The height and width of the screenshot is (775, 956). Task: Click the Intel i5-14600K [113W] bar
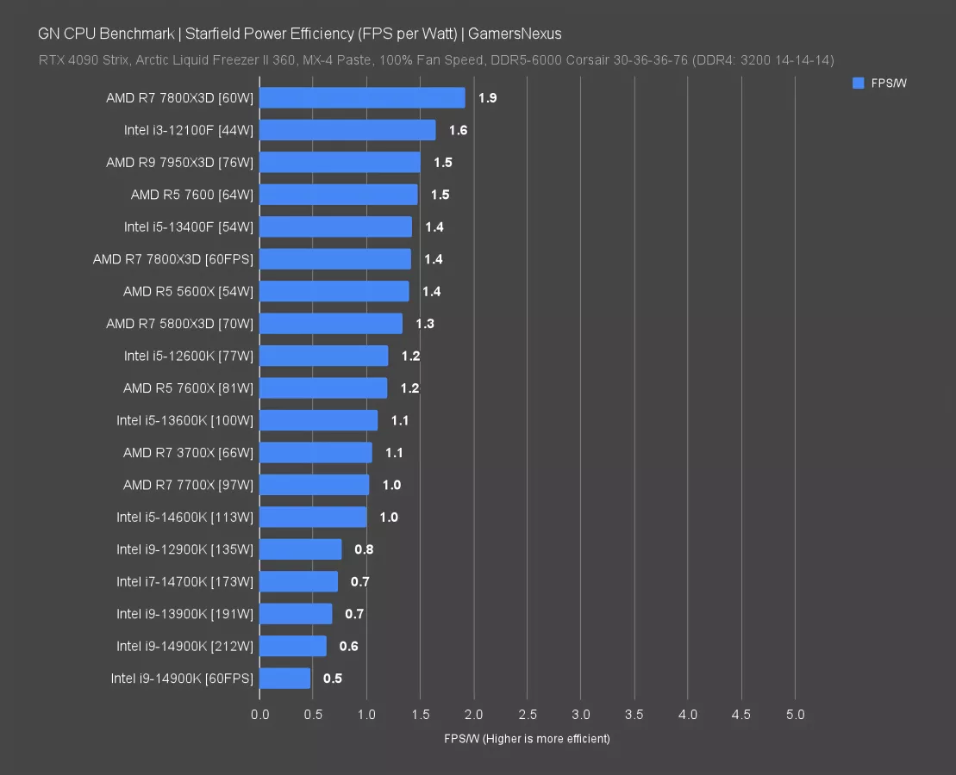[x=313, y=518]
